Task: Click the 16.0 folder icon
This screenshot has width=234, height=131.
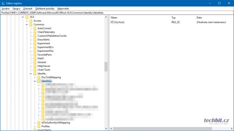Action: tap(27, 17)
